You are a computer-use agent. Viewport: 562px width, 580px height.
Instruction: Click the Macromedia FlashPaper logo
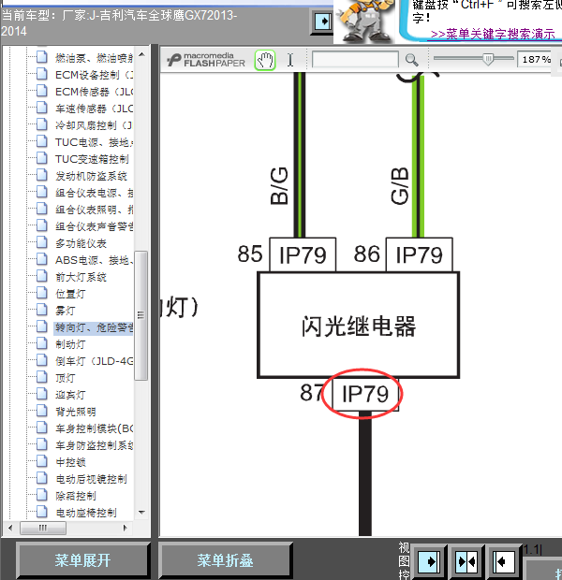tap(206, 60)
